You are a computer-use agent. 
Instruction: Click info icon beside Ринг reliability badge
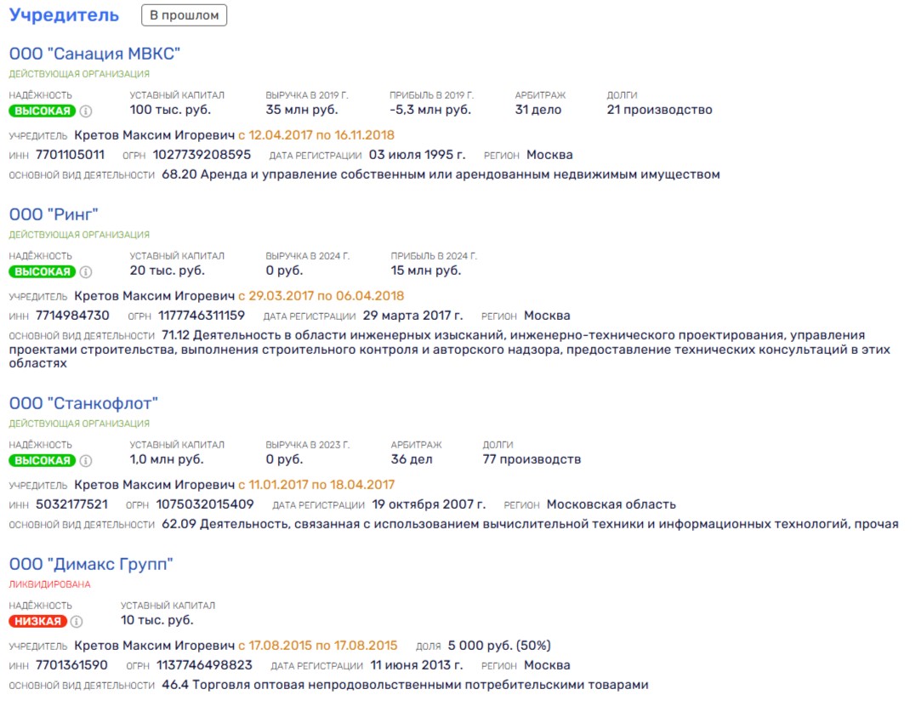click(86, 272)
